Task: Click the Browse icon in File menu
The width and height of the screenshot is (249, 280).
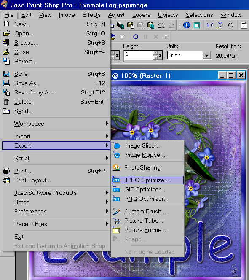Action: click(x=6, y=43)
